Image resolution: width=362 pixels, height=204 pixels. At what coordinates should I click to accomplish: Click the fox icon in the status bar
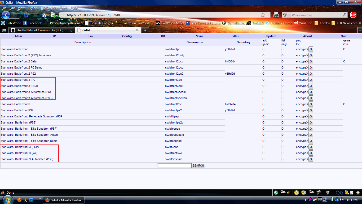[2, 193]
